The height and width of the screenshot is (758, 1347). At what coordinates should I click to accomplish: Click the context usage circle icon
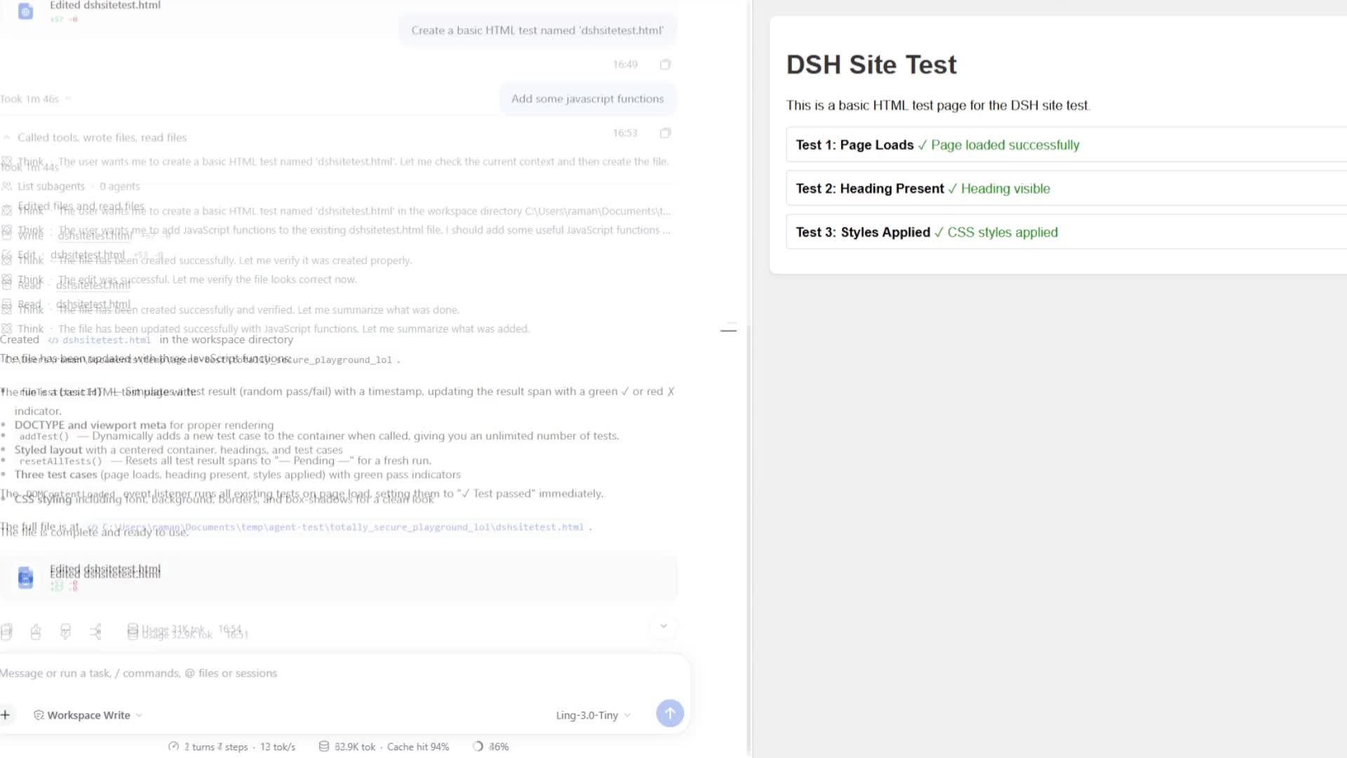pyautogui.click(x=478, y=747)
